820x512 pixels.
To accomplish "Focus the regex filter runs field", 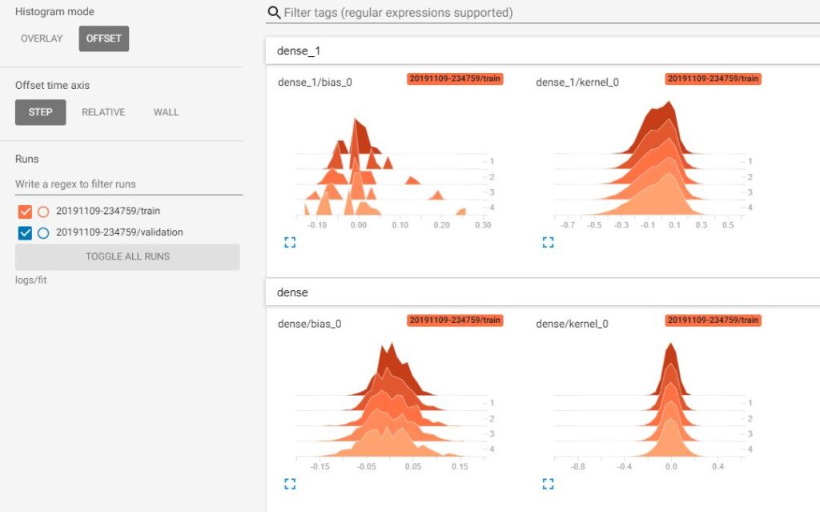I will [x=129, y=184].
